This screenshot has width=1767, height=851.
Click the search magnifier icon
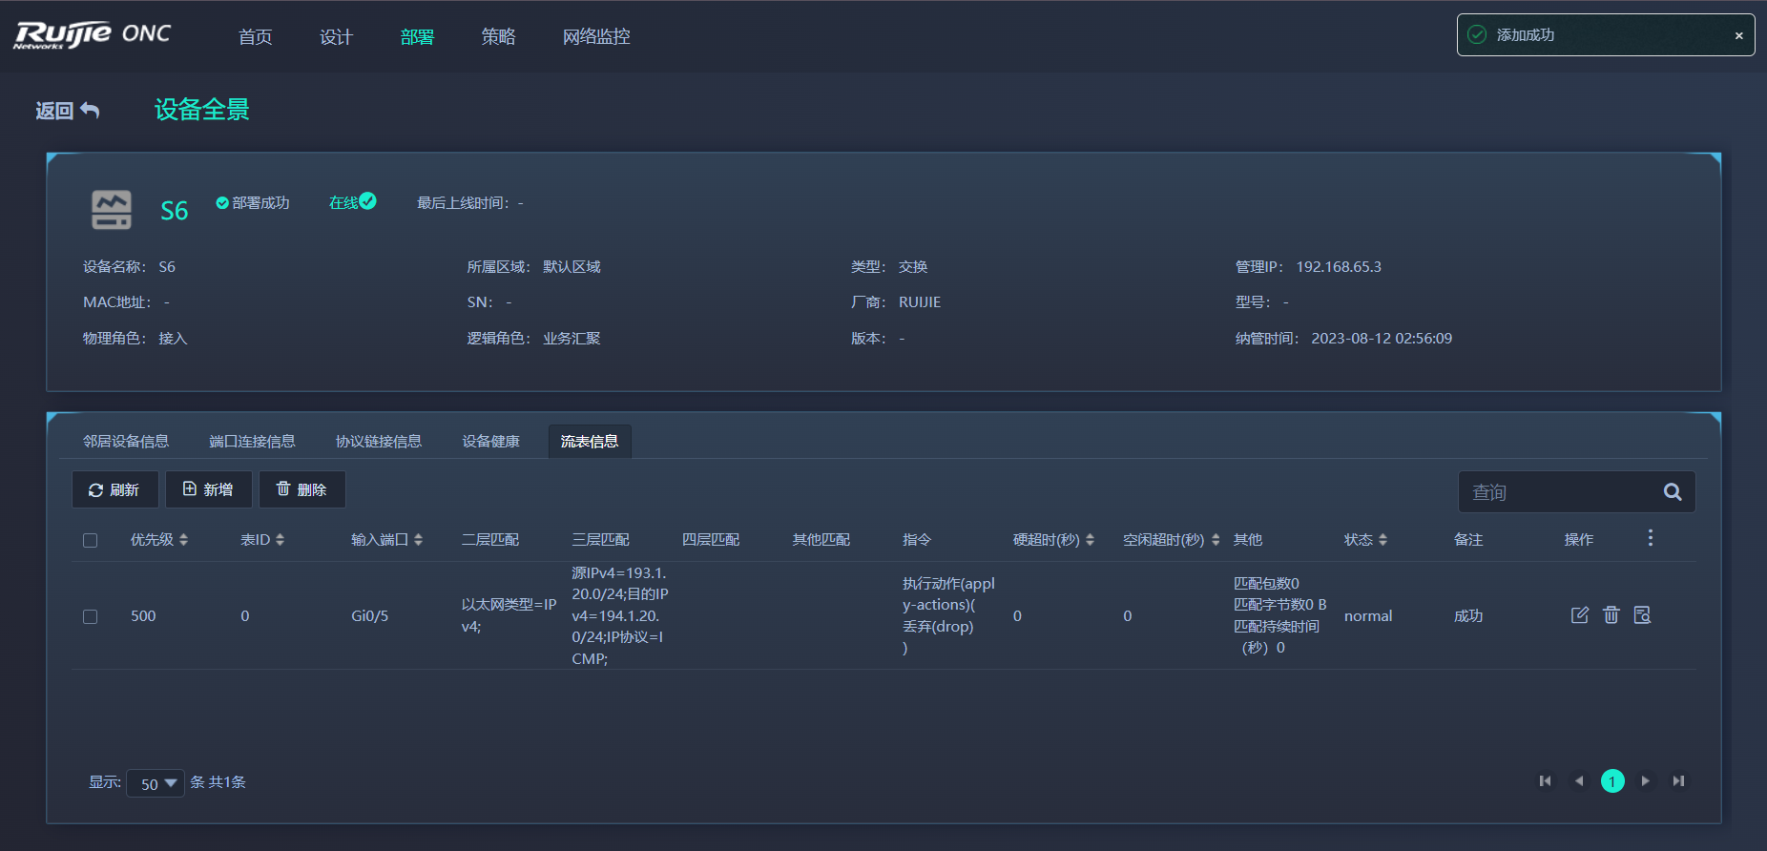point(1673,492)
